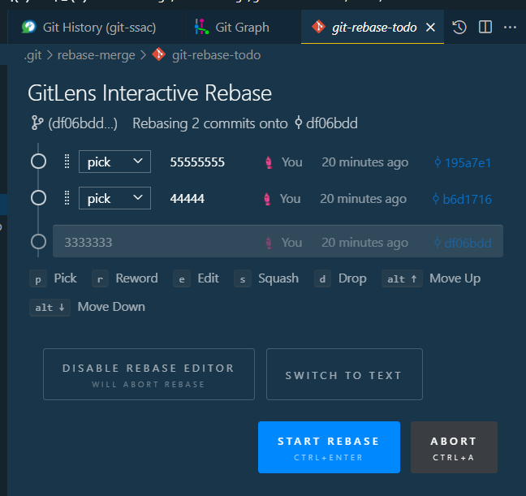Click the commit icon before df06bdd in header

pyautogui.click(x=298, y=123)
